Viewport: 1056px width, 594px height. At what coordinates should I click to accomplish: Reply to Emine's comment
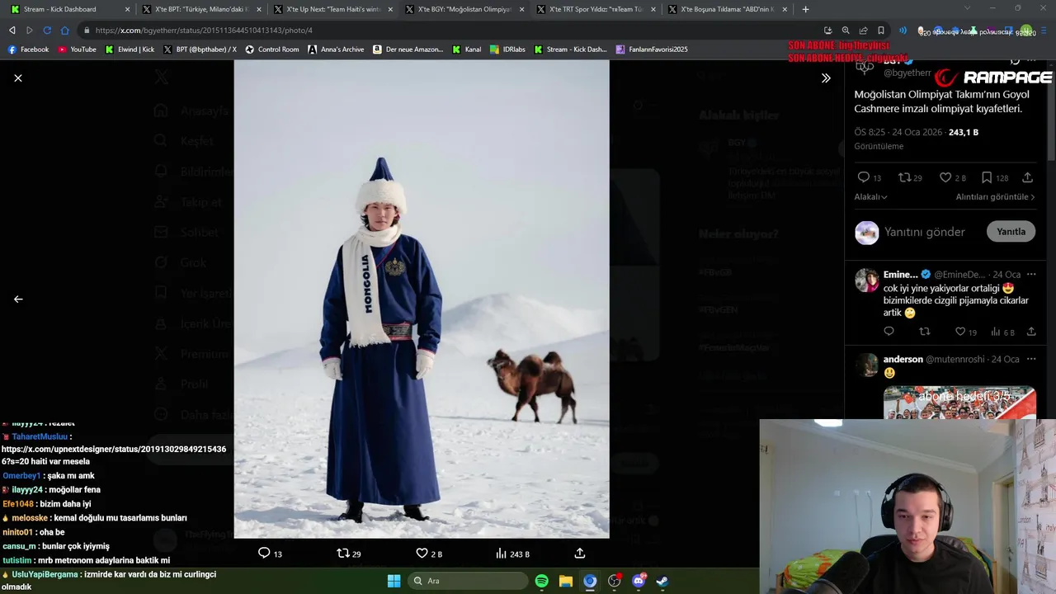coord(889,332)
